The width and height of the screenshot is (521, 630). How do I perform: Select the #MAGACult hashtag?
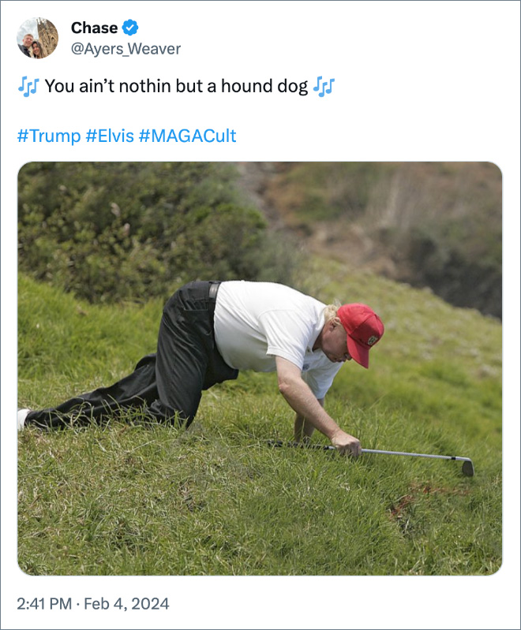(x=187, y=136)
